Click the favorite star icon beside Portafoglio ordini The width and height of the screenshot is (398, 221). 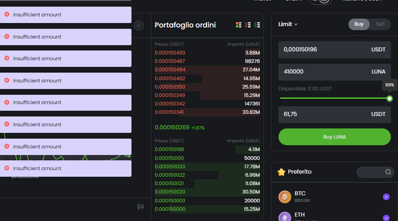pos(139,25)
